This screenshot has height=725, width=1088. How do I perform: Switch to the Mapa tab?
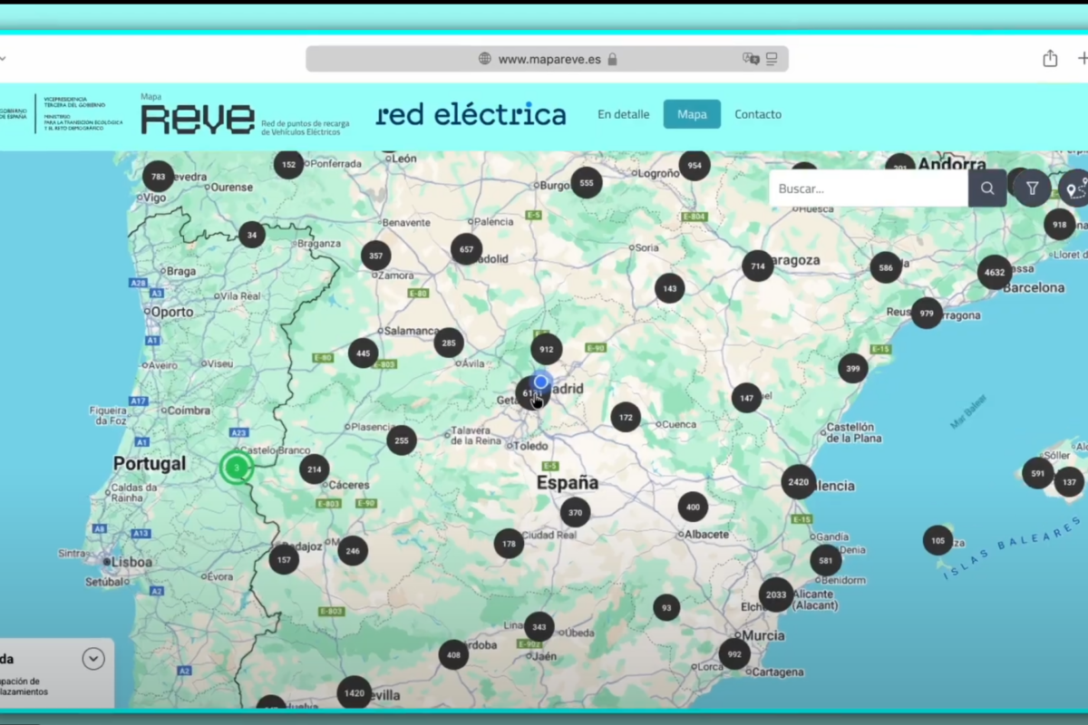(x=692, y=114)
